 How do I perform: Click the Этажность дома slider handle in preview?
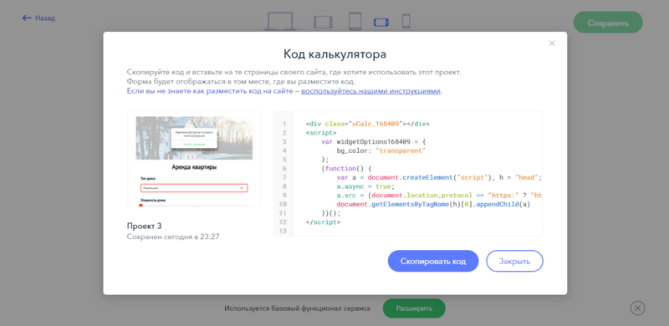point(140,206)
